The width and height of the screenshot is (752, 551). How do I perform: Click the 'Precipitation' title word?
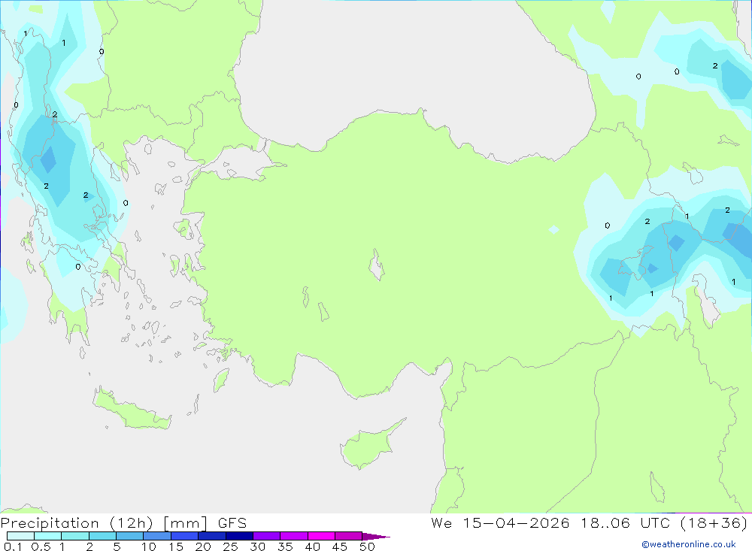pyautogui.click(x=50, y=523)
